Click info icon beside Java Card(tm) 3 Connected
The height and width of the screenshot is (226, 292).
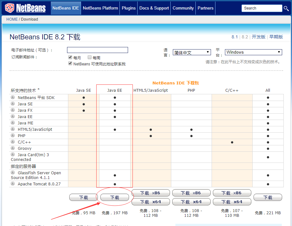click(13, 154)
